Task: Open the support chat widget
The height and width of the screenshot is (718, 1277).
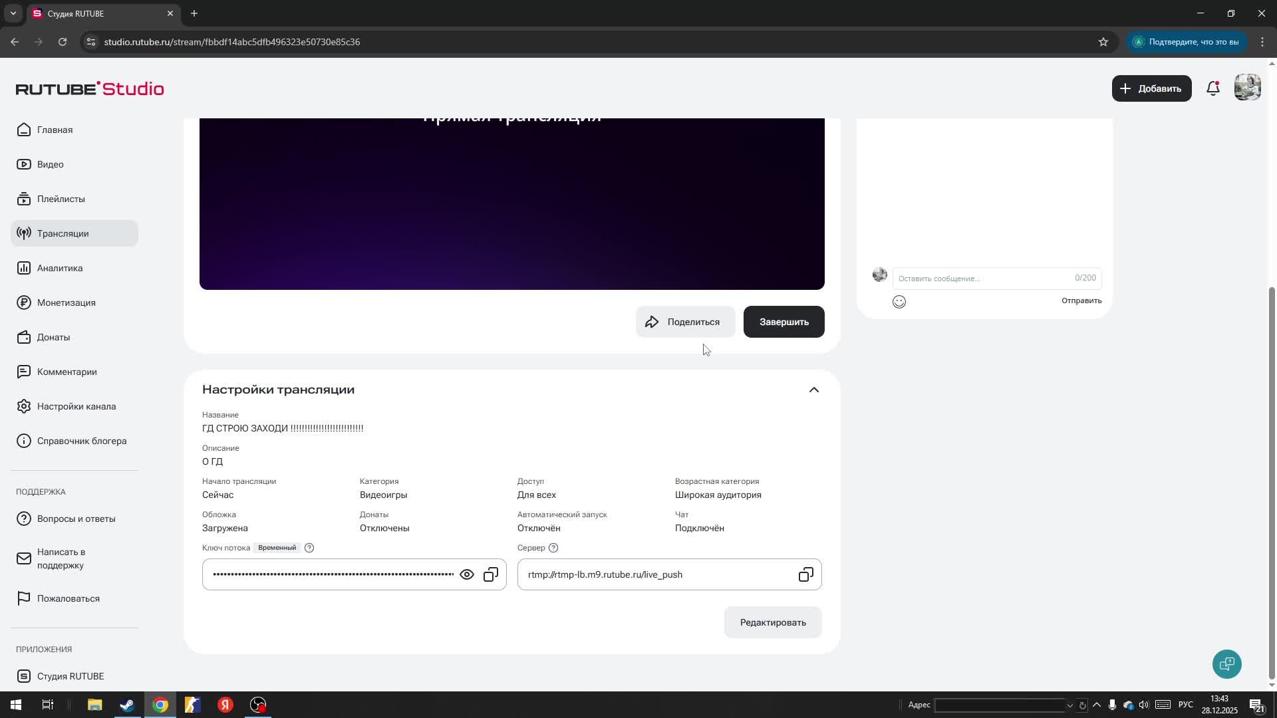Action: point(1226,663)
